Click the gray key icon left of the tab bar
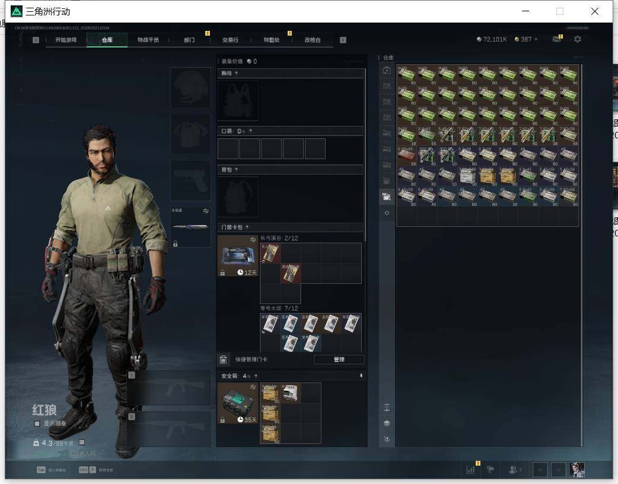The image size is (618, 484). 36,40
